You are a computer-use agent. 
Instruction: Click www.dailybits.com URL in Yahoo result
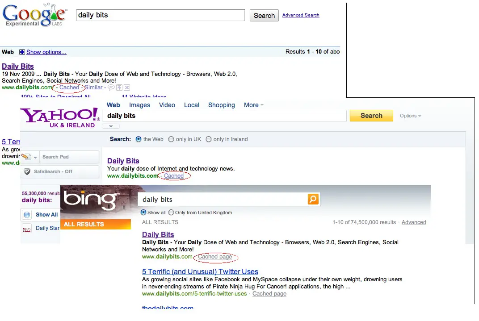pyautogui.click(x=133, y=176)
